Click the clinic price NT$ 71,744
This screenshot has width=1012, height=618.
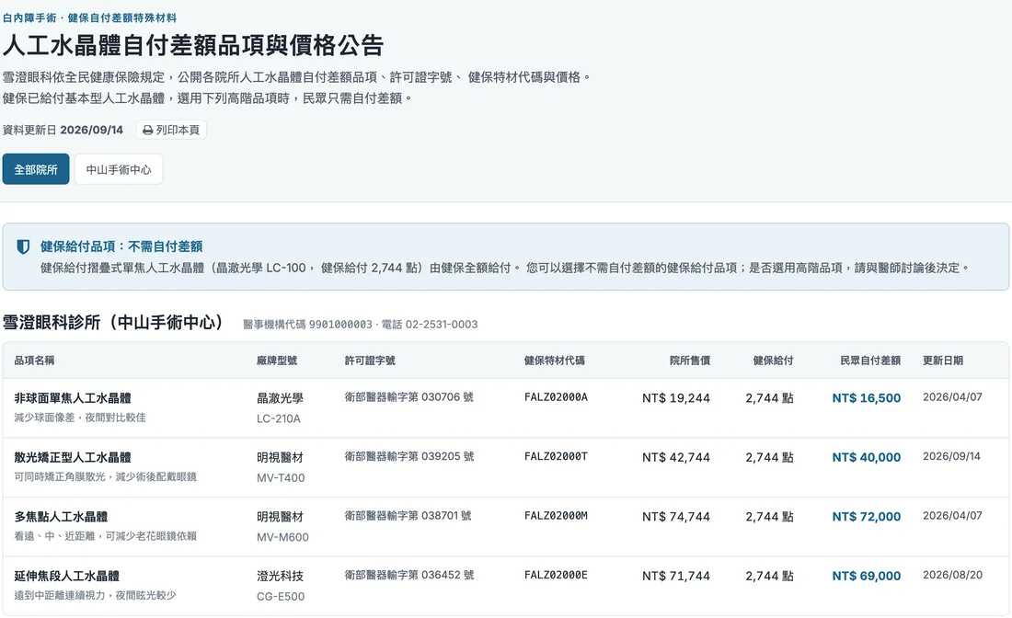click(x=676, y=576)
